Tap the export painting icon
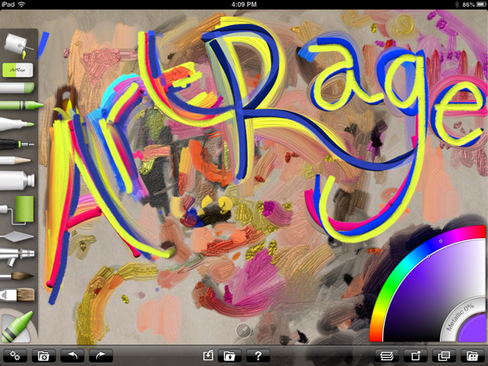 pyautogui.click(x=208, y=355)
